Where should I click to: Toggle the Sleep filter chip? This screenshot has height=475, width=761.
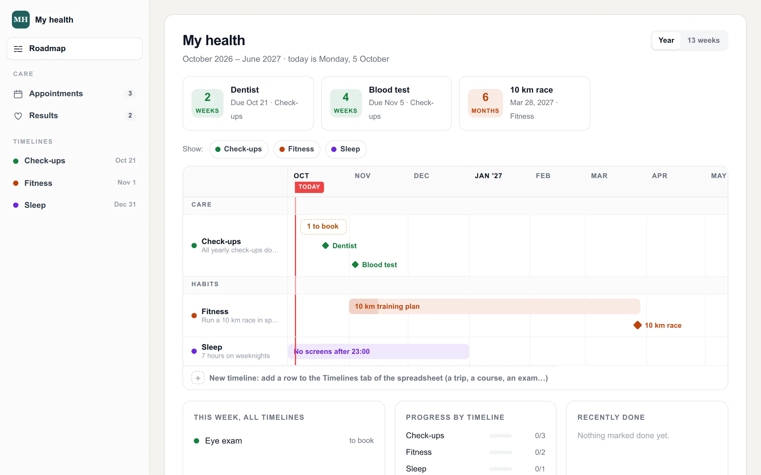click(x=346, y=149)
